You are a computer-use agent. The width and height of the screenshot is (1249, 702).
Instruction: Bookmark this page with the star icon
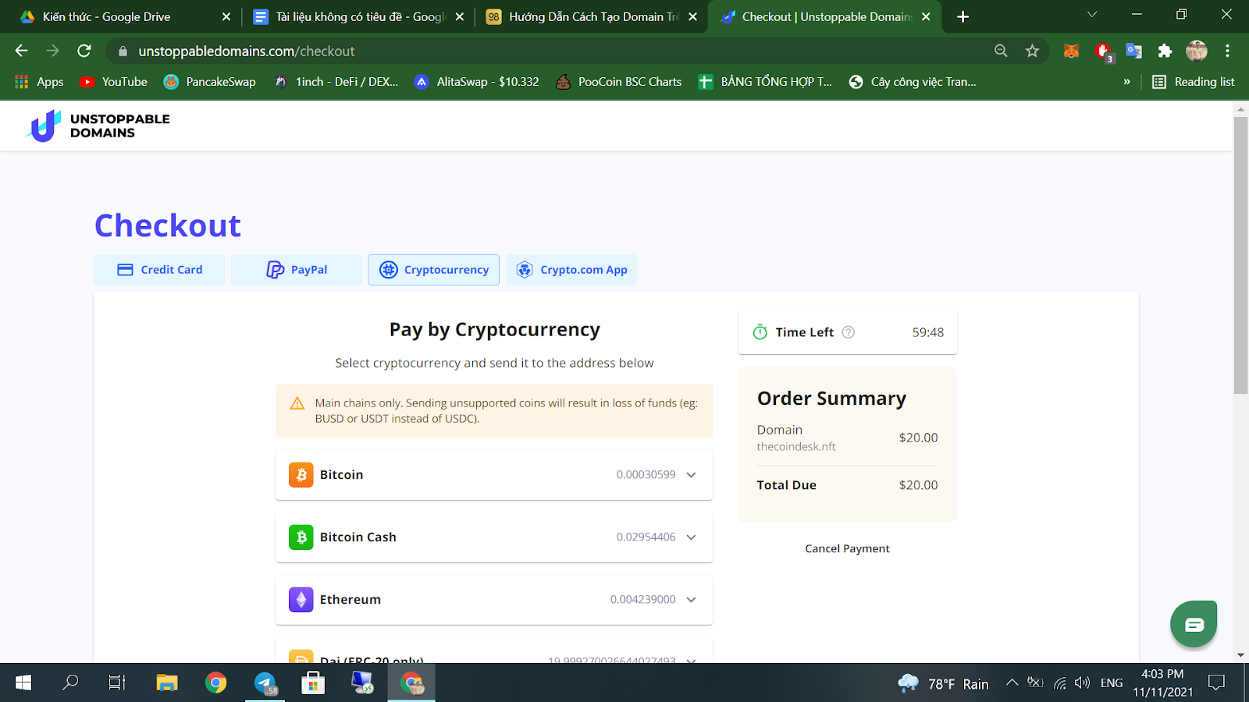[1032, 51]
